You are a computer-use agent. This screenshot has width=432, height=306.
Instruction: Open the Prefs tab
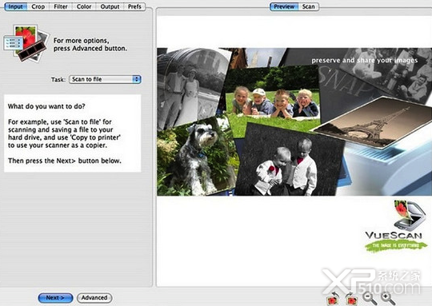coord(134,6)
